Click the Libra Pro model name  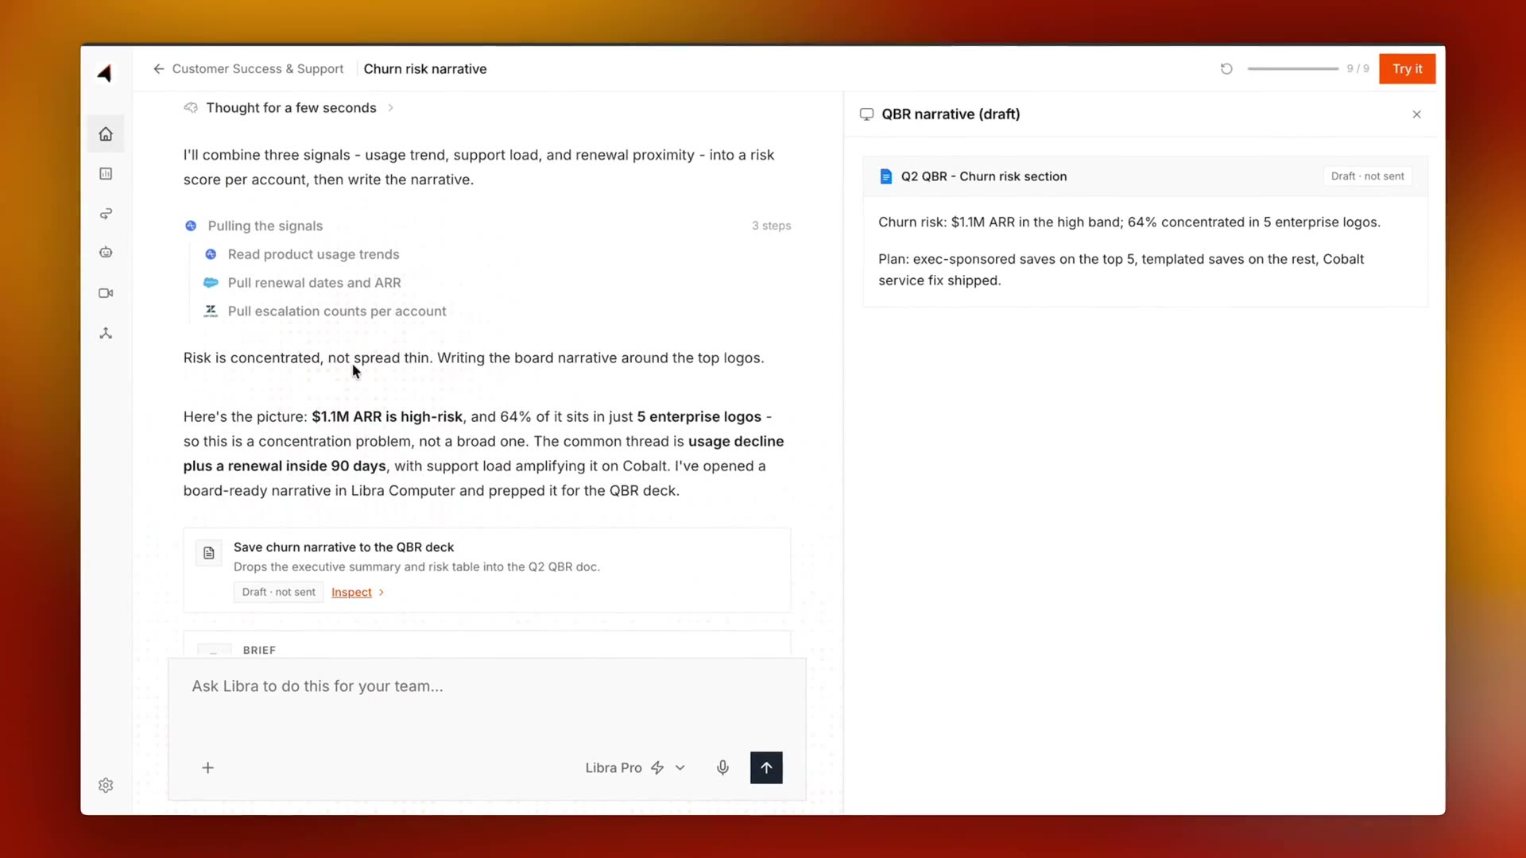pyautogui.click(x=614, y=767)
